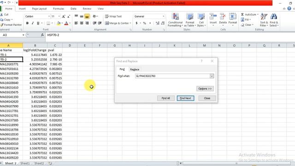
Task: Switch to Replace tab in dialog
Action: point(135,70)
